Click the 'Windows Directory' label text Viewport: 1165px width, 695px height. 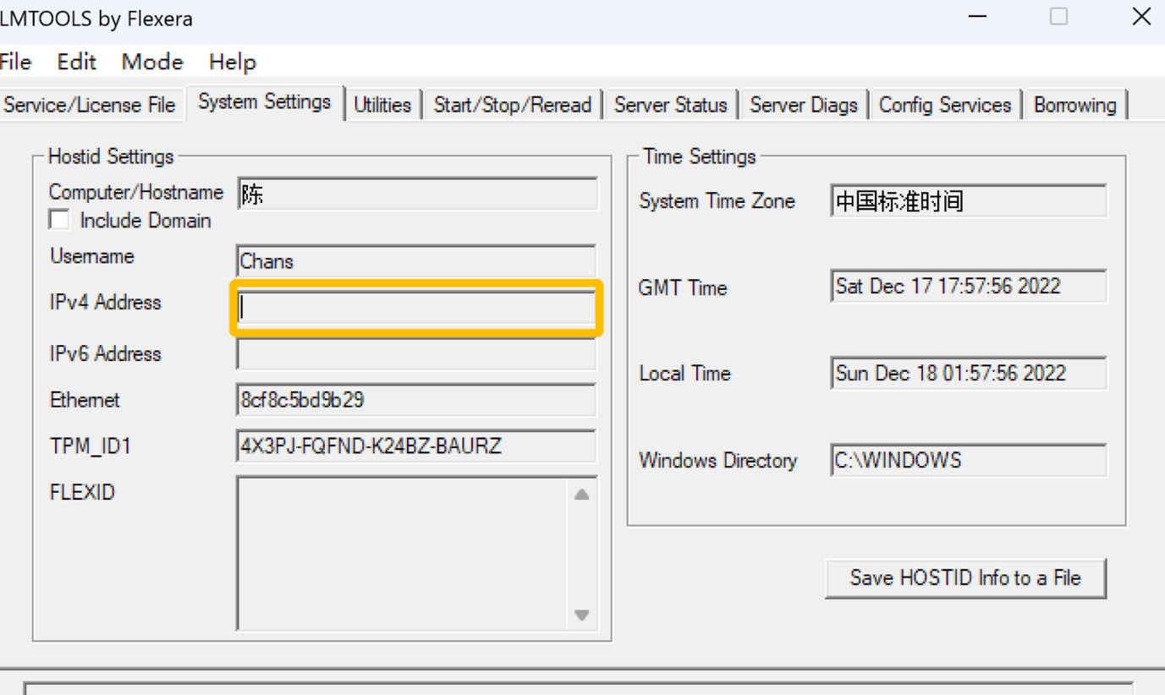coord(718,461)
